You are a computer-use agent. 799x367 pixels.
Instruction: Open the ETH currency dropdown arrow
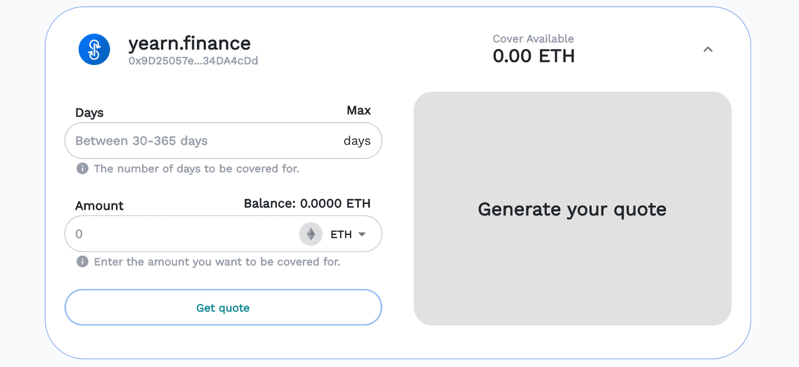tap(362, 234)
